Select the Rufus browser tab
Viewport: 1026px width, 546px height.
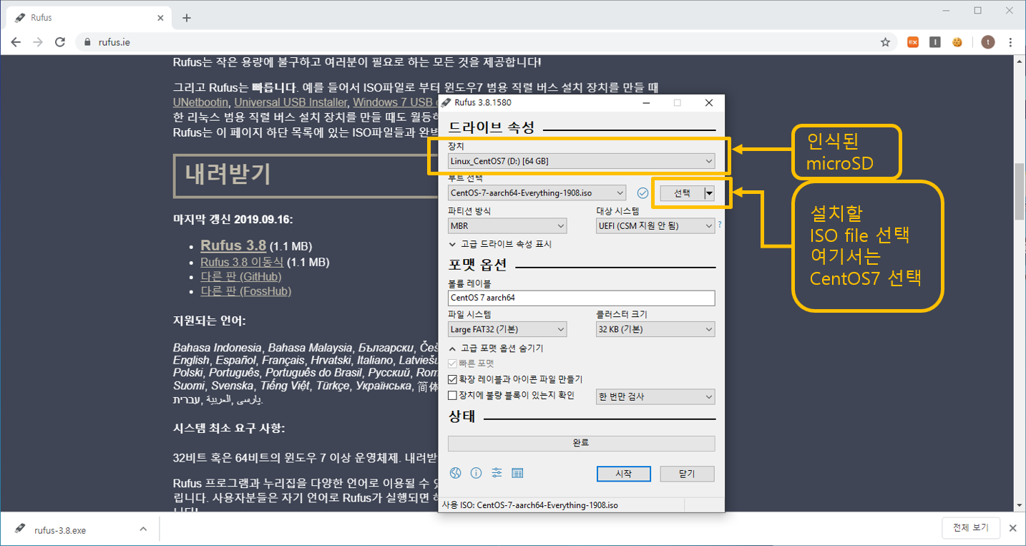click(89, 18)
